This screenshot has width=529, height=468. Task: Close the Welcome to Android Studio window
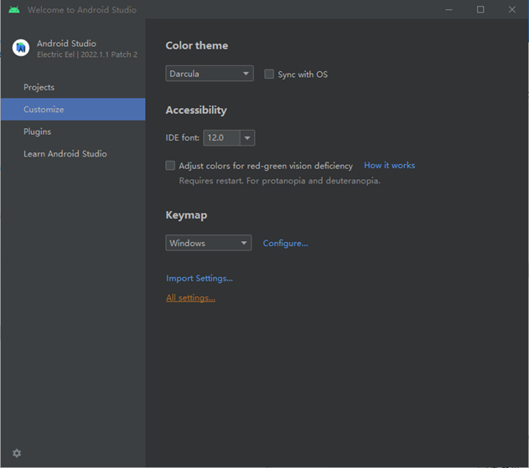click(511, 10)
